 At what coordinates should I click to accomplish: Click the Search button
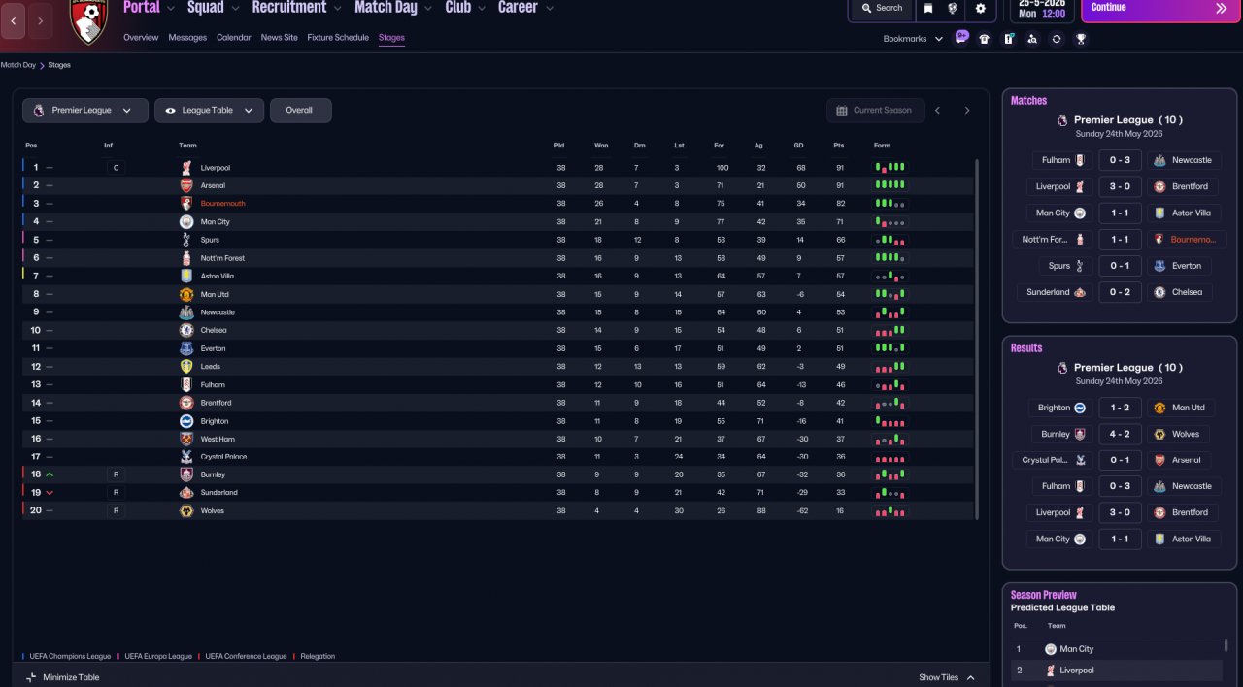pyautogui.click(x=881, y=8)
